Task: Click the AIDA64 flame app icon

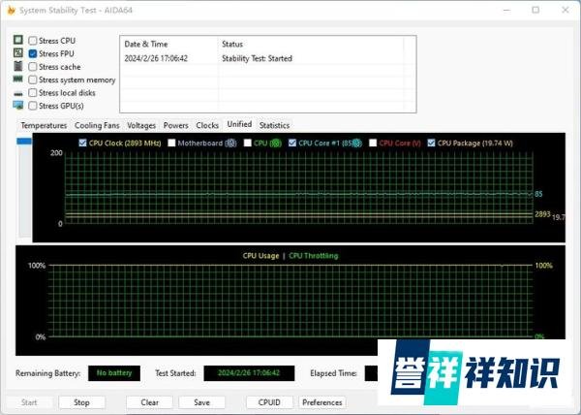Action: tap(11, 10)
